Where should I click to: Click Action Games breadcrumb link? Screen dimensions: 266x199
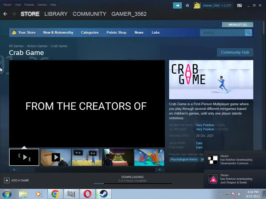click(x=37, y=46)
